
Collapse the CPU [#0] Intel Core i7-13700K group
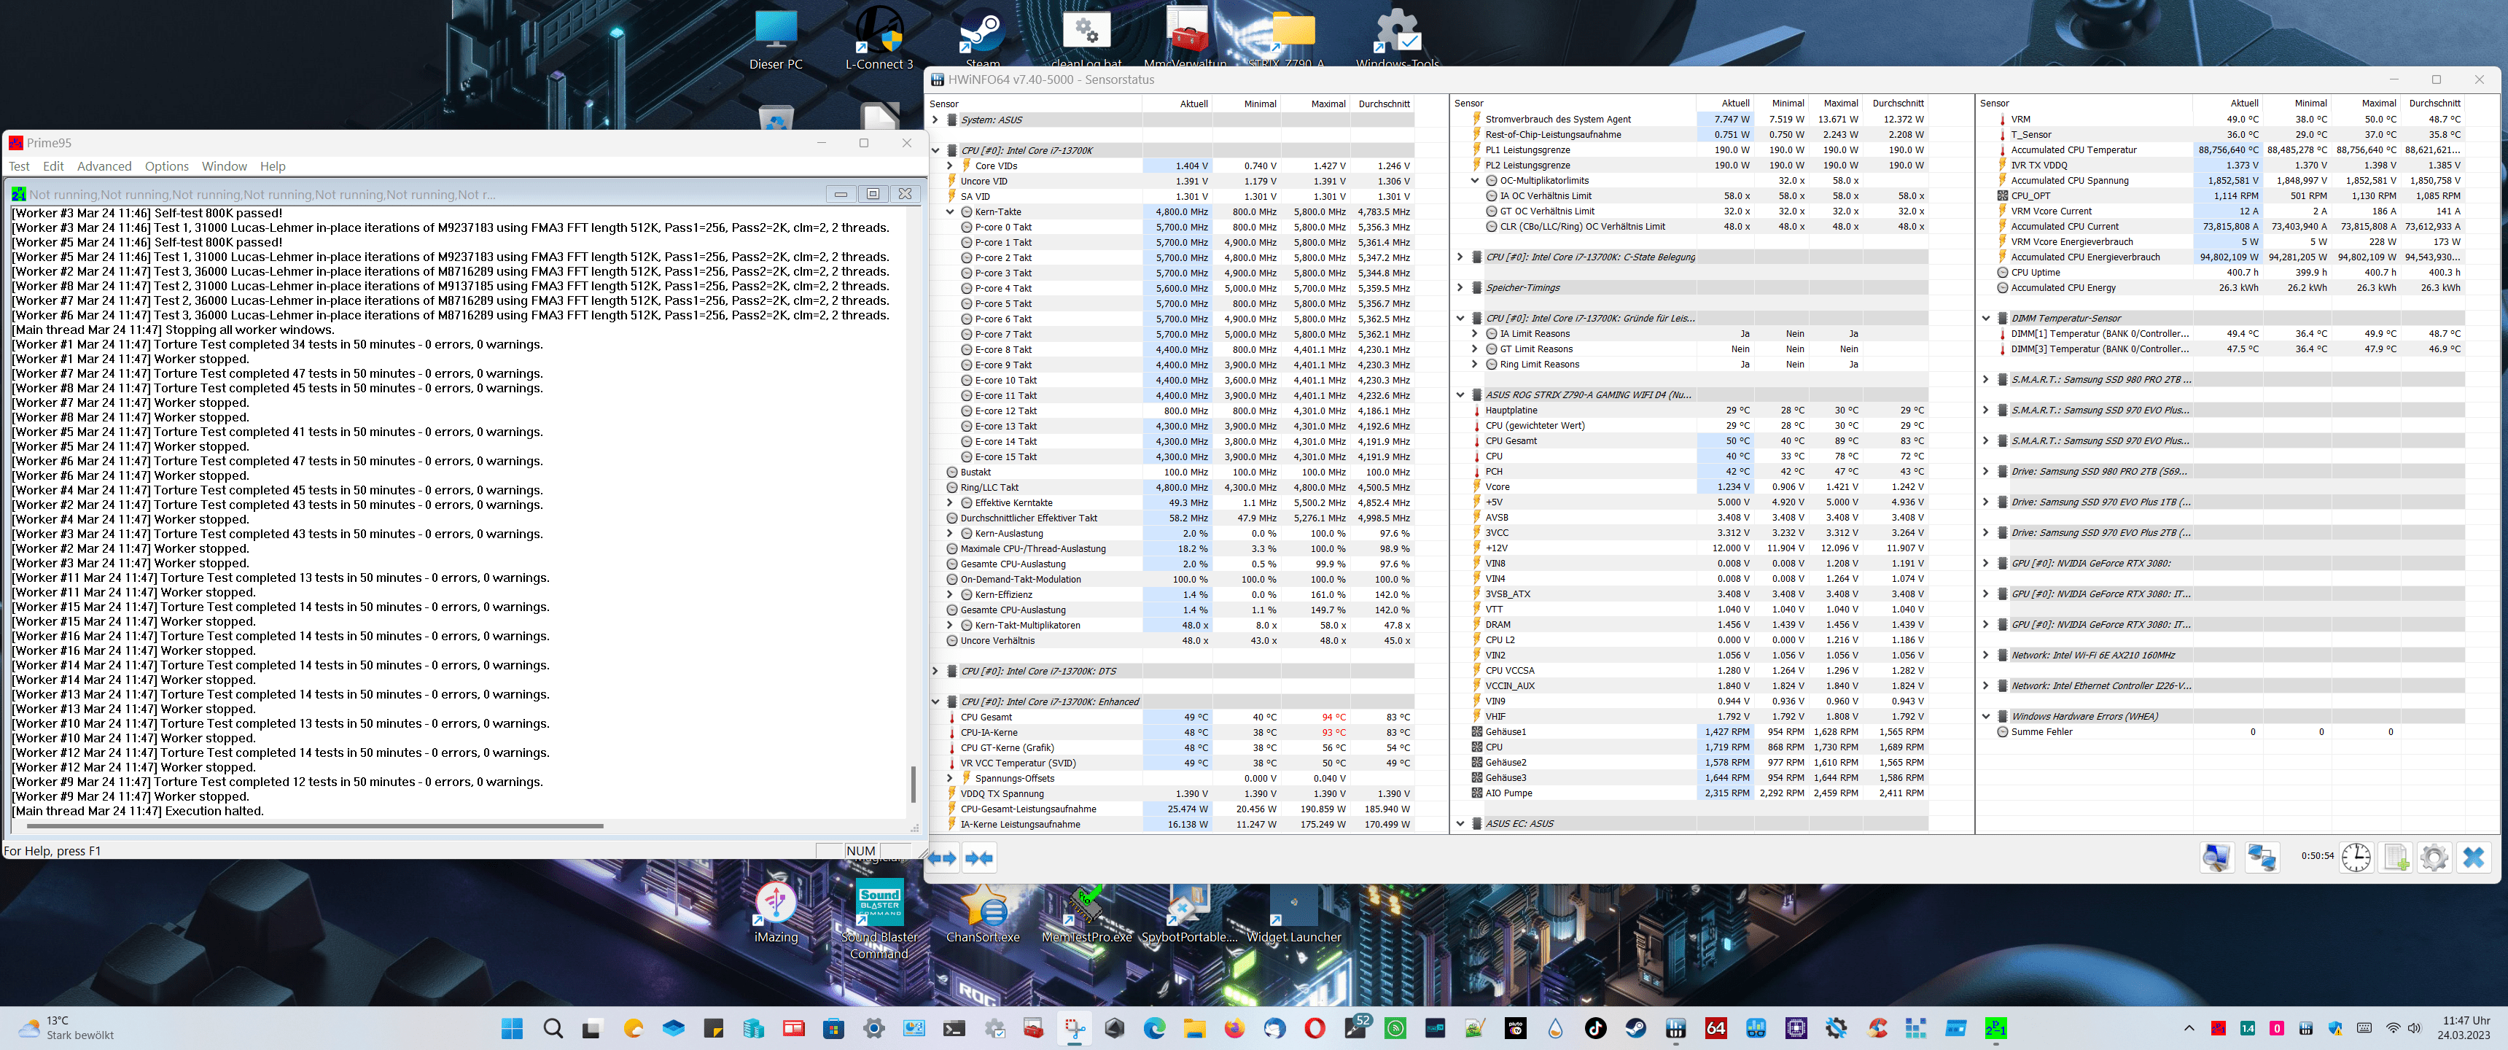(x=935, y=150)
